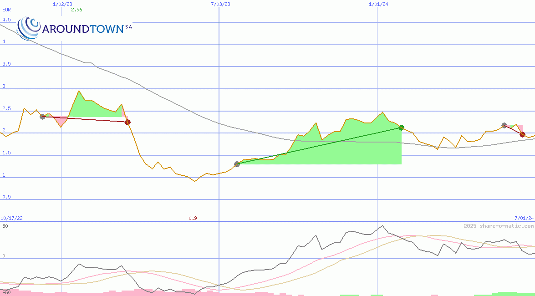Click the leftmost gray trade marker
Viewport: 535px width, 296px height.
pos(42,117)
